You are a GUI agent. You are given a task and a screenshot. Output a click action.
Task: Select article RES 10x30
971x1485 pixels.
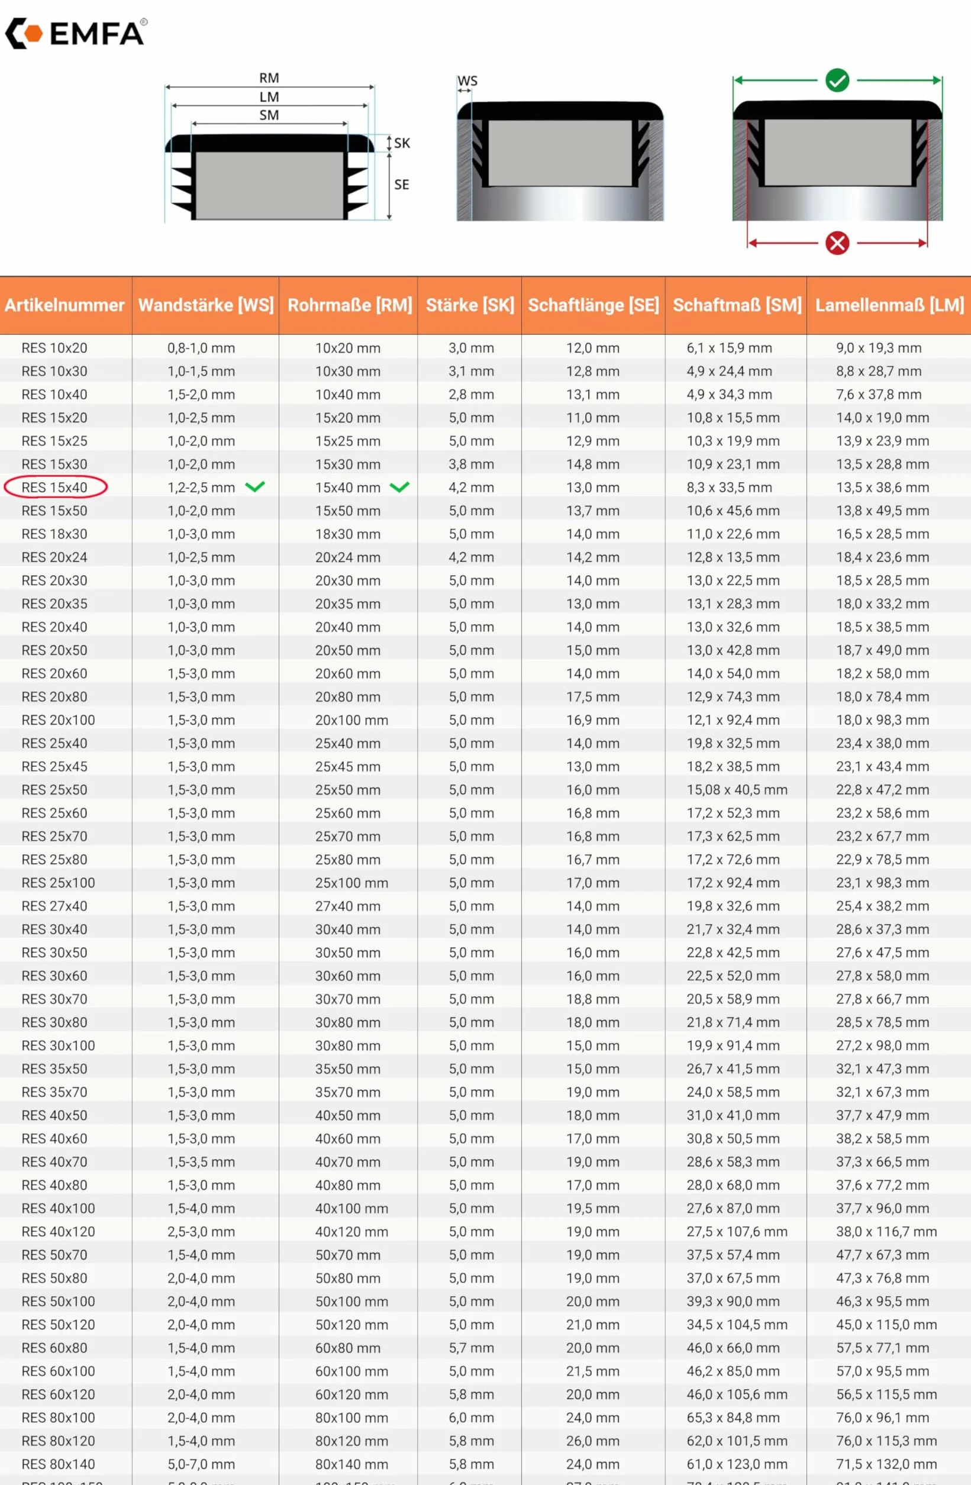tap(54, 372)
